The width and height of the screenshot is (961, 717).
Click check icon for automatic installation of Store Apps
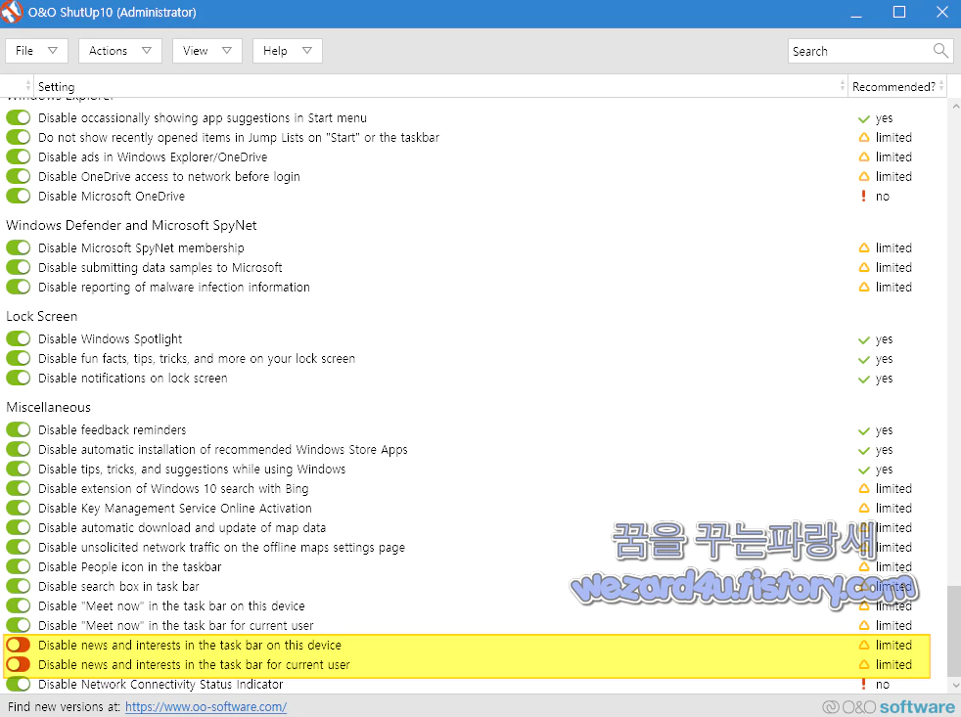[864, 450]
